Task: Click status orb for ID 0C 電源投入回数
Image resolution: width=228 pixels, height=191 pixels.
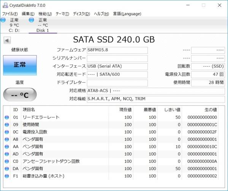Action: (7, 132)
